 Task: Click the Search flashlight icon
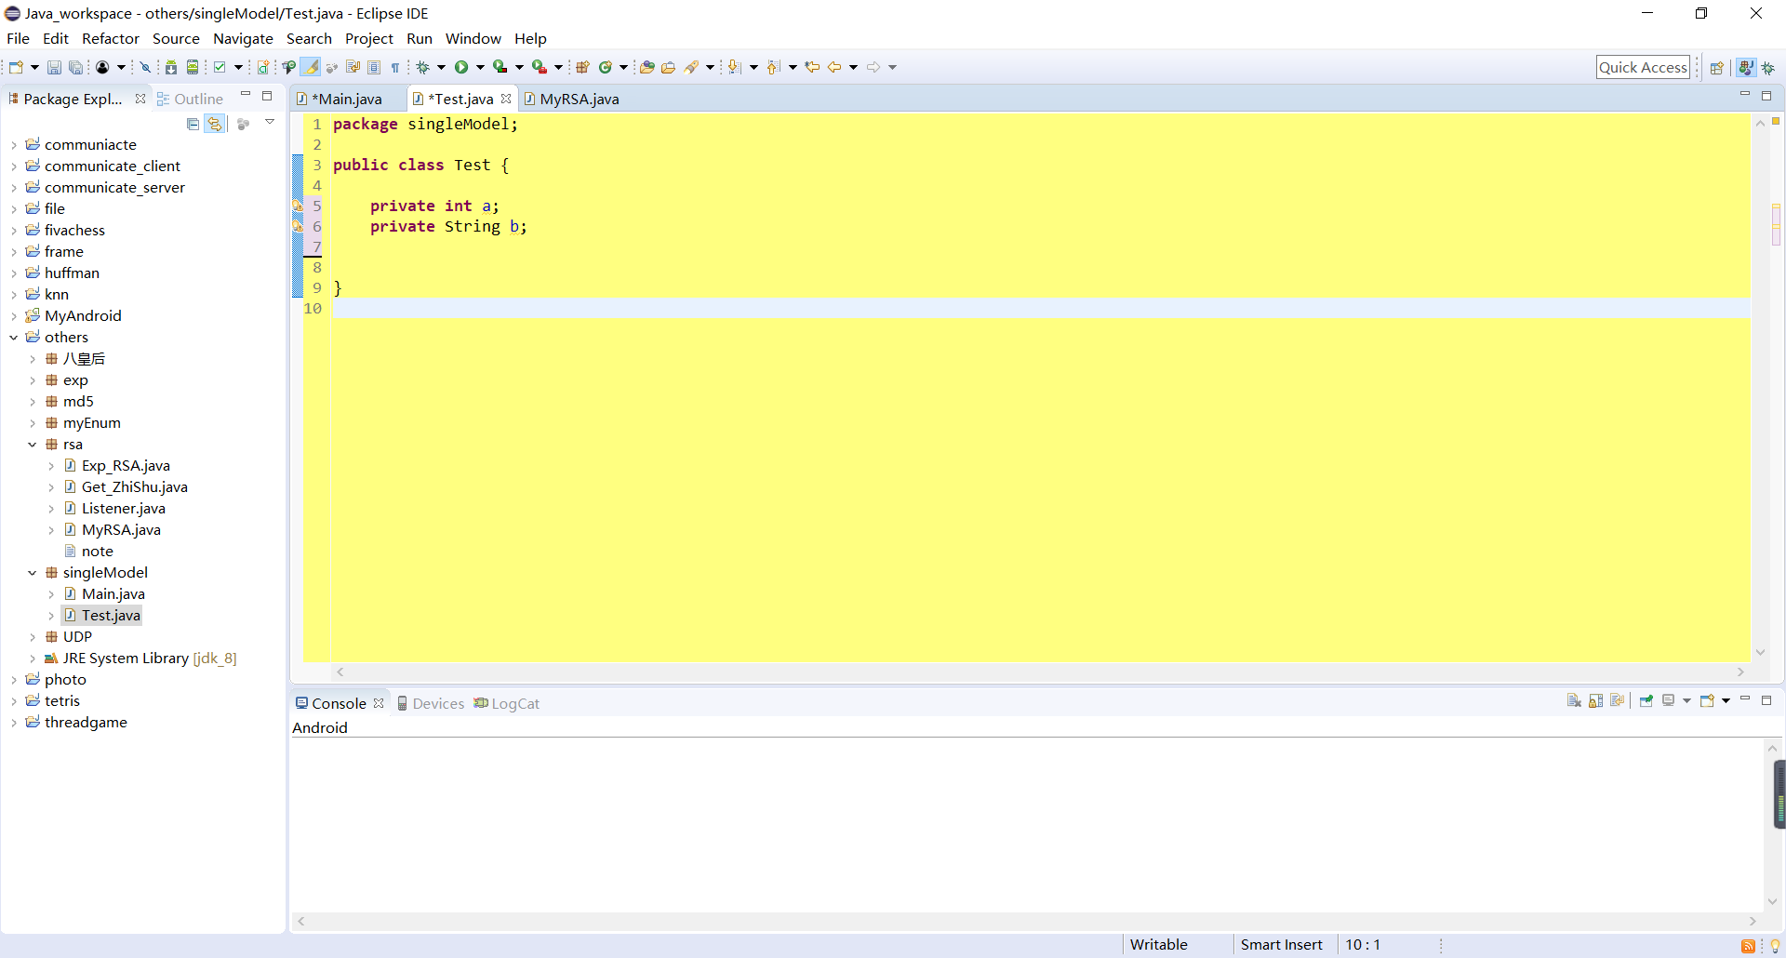[x=692, y=67]
